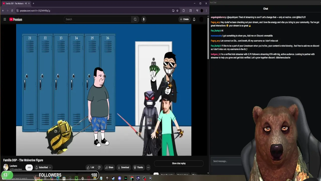This screenshot has width=321, height=181.
Task: Start voice search with the microphone icon
Action: 144,19
